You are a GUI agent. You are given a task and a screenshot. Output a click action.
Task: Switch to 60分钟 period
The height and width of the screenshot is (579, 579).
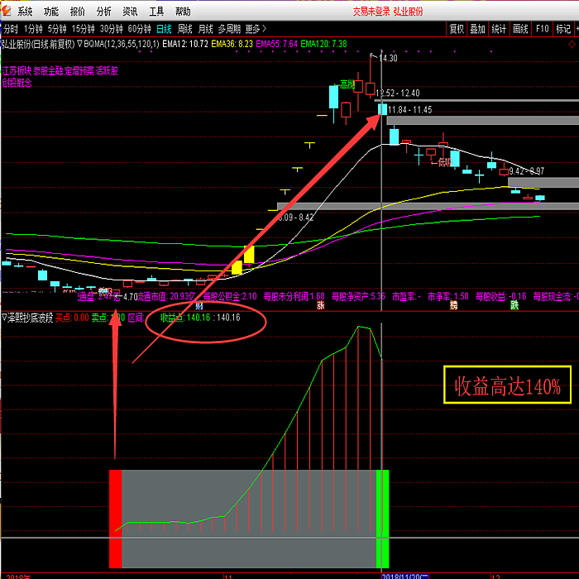(x=140, y=29)
